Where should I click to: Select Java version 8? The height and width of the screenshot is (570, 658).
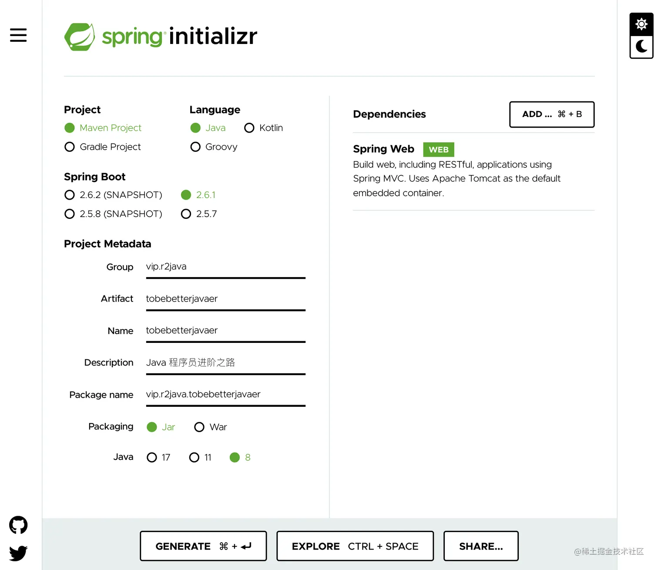coord(240,458)
